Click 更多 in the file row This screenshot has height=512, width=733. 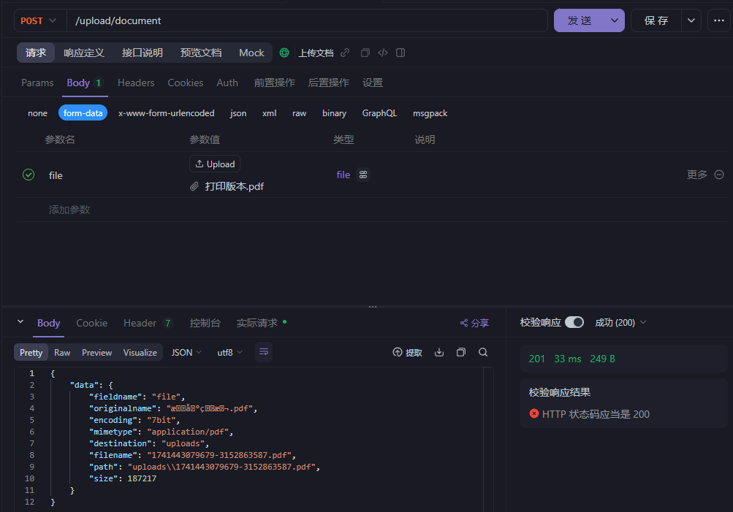(x=696, y=175)
